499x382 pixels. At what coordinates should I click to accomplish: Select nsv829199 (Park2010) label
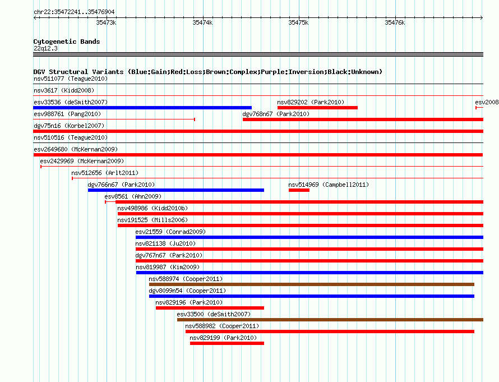coord(223,338)
